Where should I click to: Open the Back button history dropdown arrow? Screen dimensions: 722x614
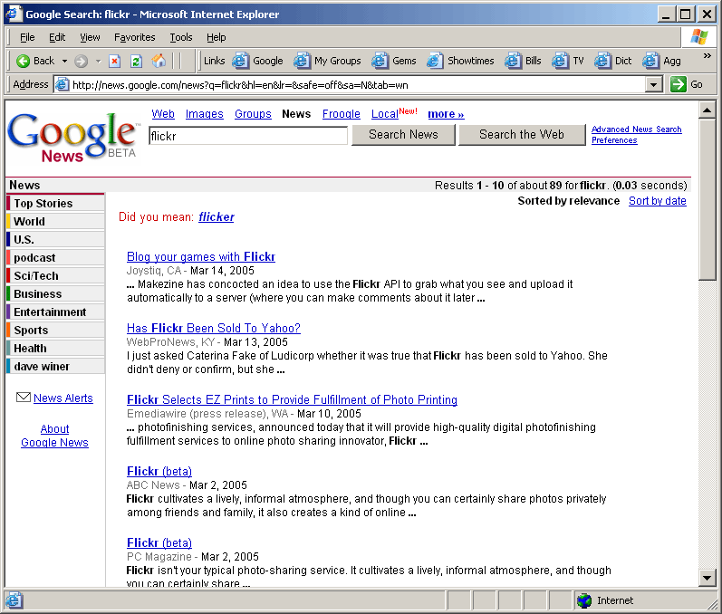coord(64,61)
